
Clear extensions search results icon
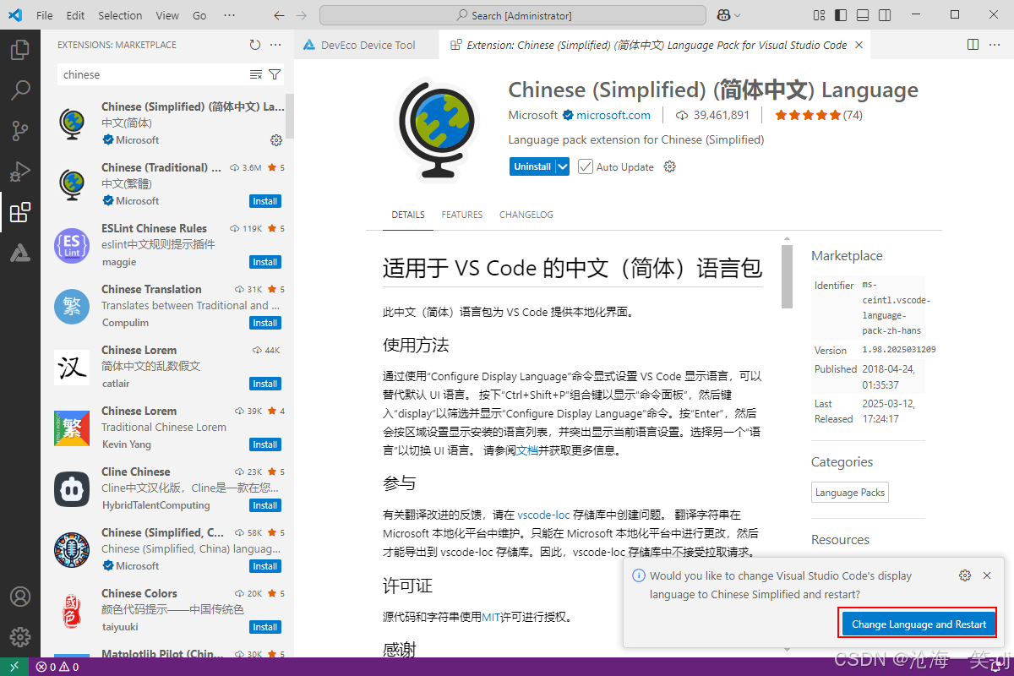[x=256, y=74]
